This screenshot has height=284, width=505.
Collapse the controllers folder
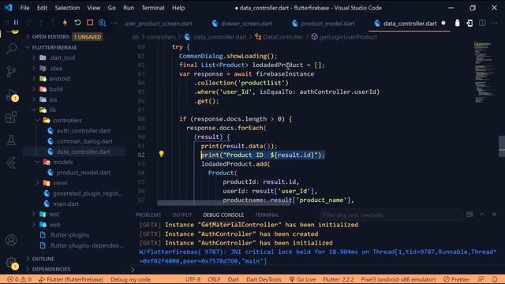tap(67, 120)
